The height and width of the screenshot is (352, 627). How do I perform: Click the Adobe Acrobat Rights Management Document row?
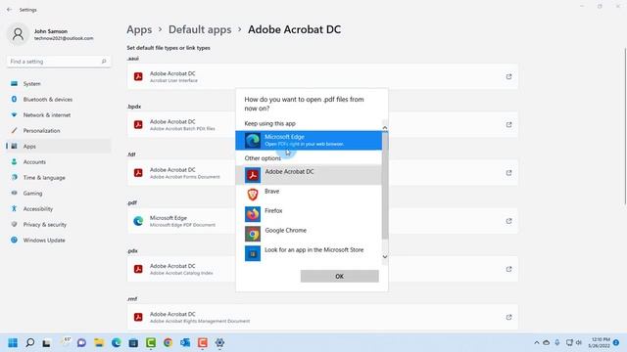(322, 317)
